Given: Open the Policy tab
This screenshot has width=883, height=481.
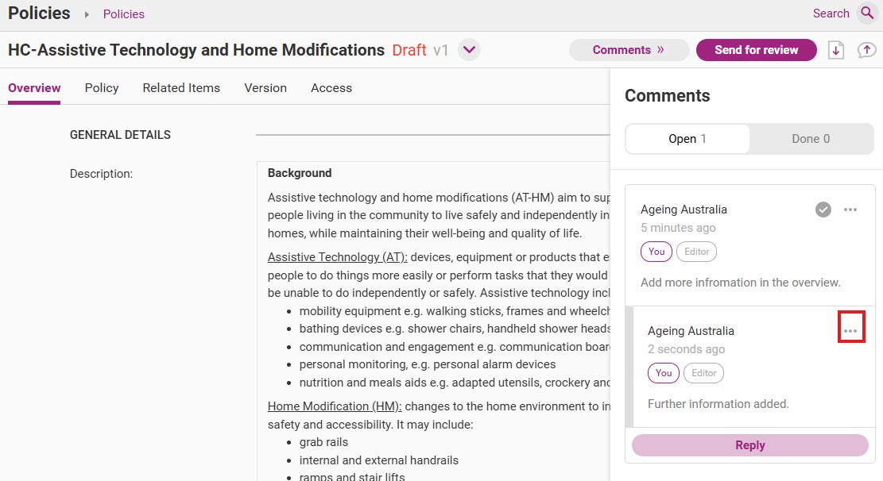Looking at the screenshot, I should pyautogui.click(x=102, y=88).
